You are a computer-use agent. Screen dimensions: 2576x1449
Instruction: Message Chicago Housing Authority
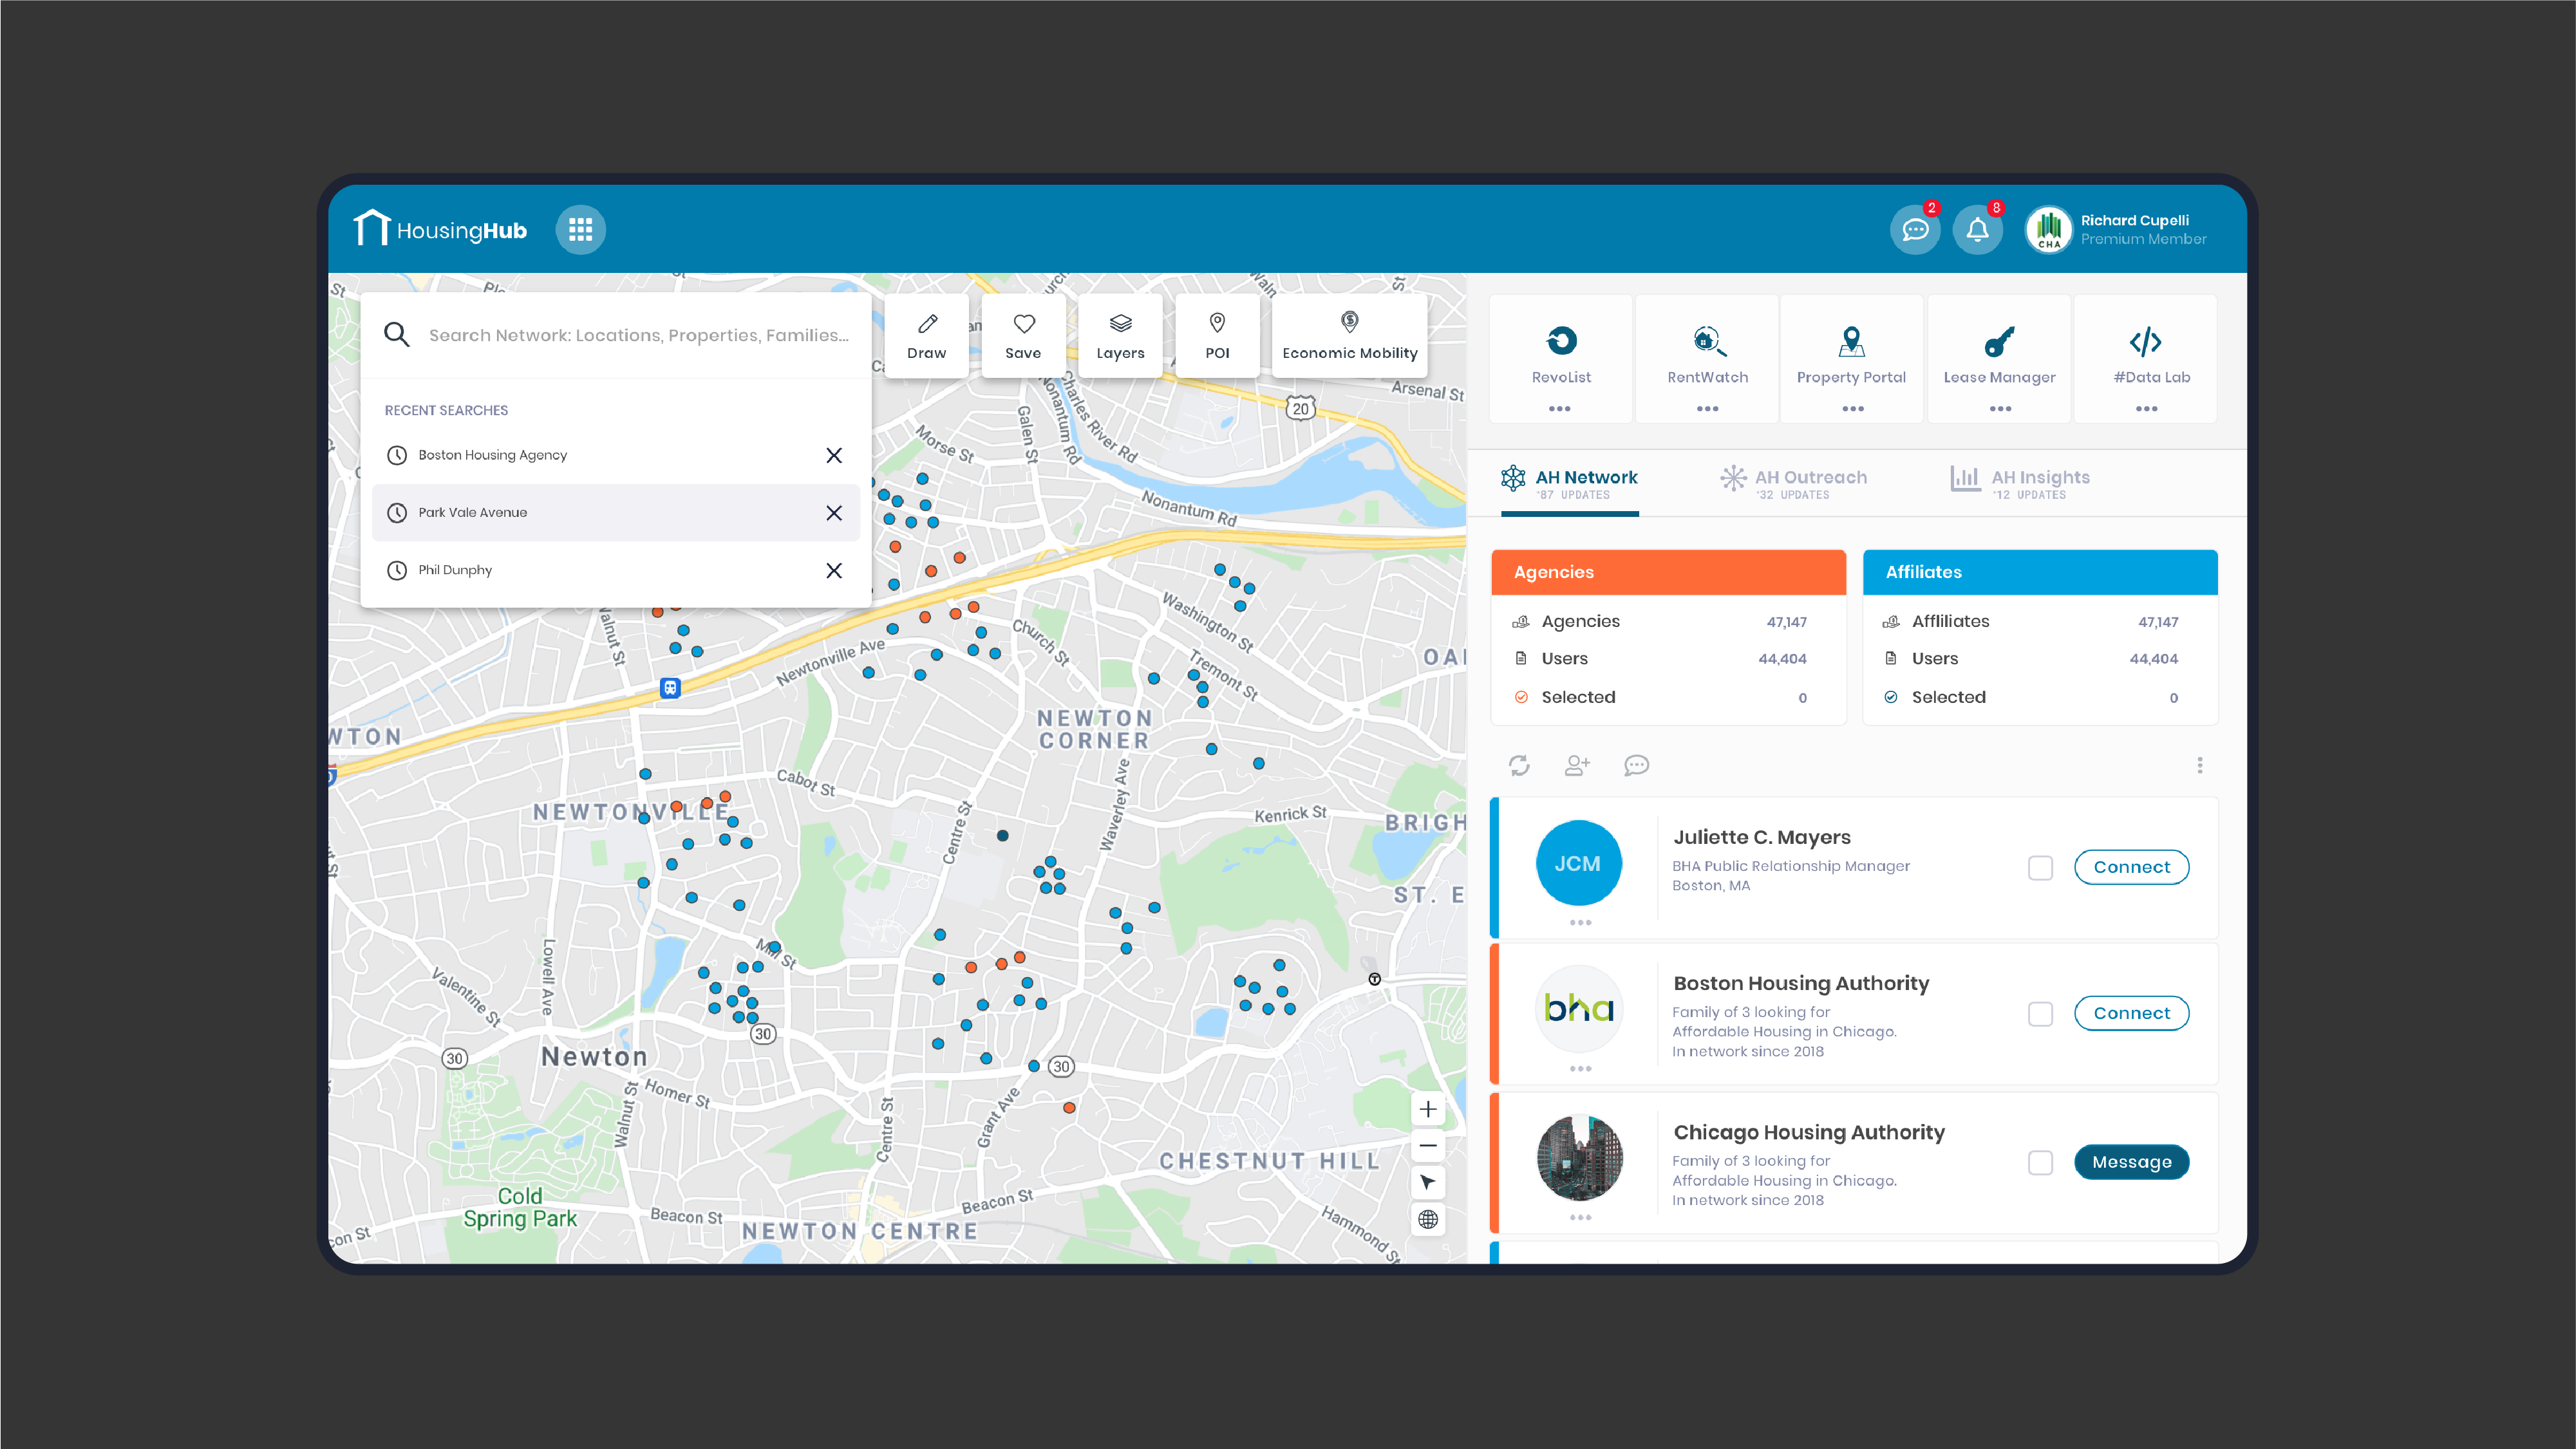click(2131, 1162)
